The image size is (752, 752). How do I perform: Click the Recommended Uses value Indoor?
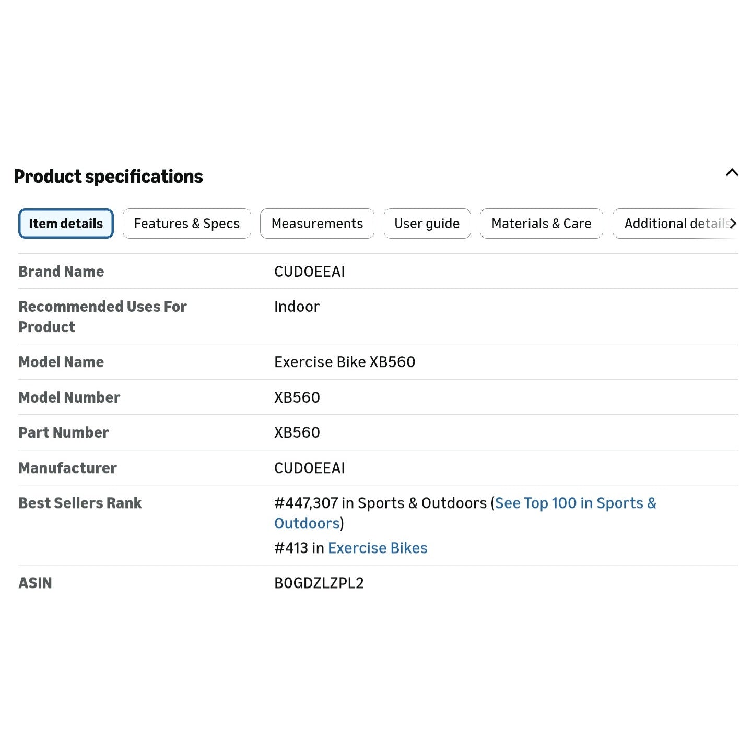point(297,307)
